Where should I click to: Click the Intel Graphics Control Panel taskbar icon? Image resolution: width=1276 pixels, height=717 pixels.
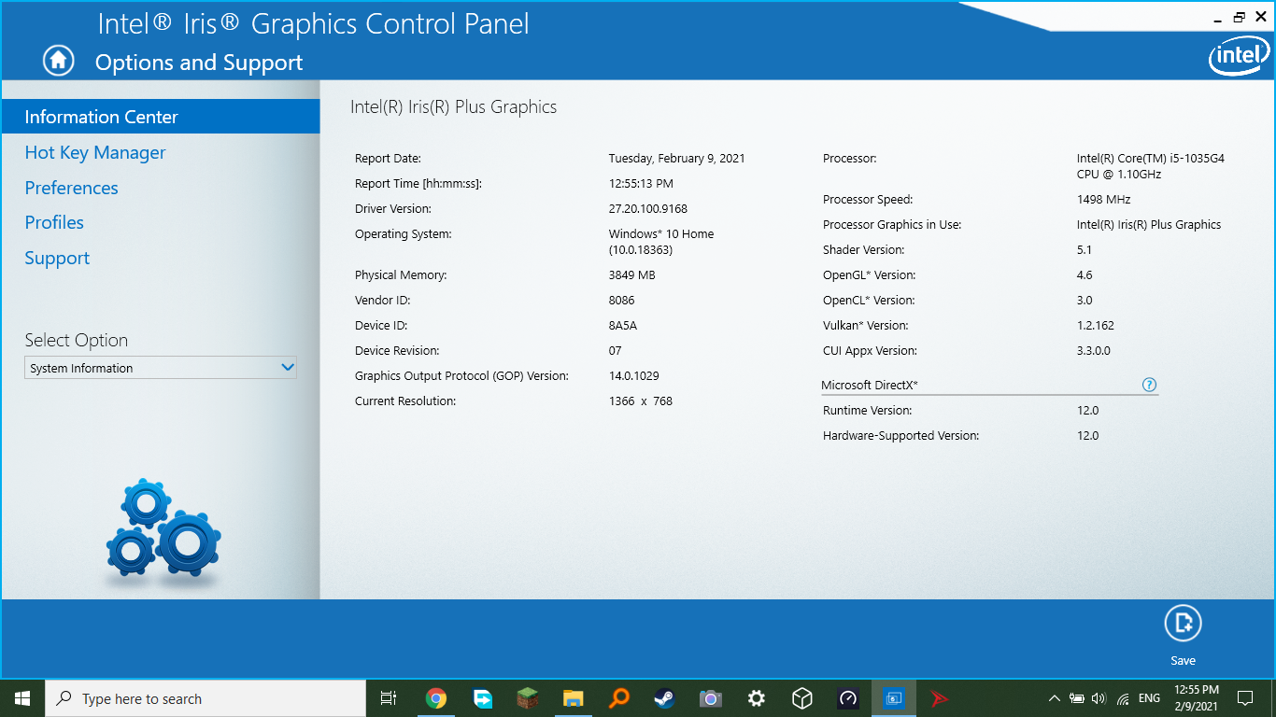(x=894, y=698)
